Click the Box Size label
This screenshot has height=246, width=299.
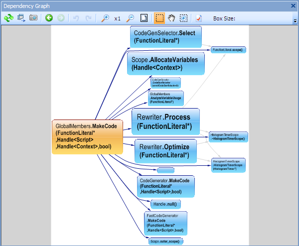pos(224,18)
